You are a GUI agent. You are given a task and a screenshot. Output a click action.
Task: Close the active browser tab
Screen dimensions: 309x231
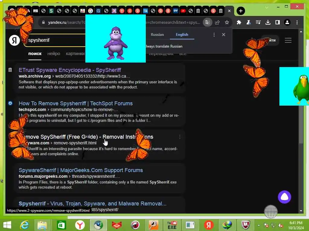(229, 11)
